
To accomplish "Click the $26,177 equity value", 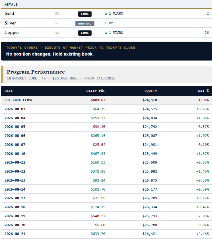I will [150, 189].
